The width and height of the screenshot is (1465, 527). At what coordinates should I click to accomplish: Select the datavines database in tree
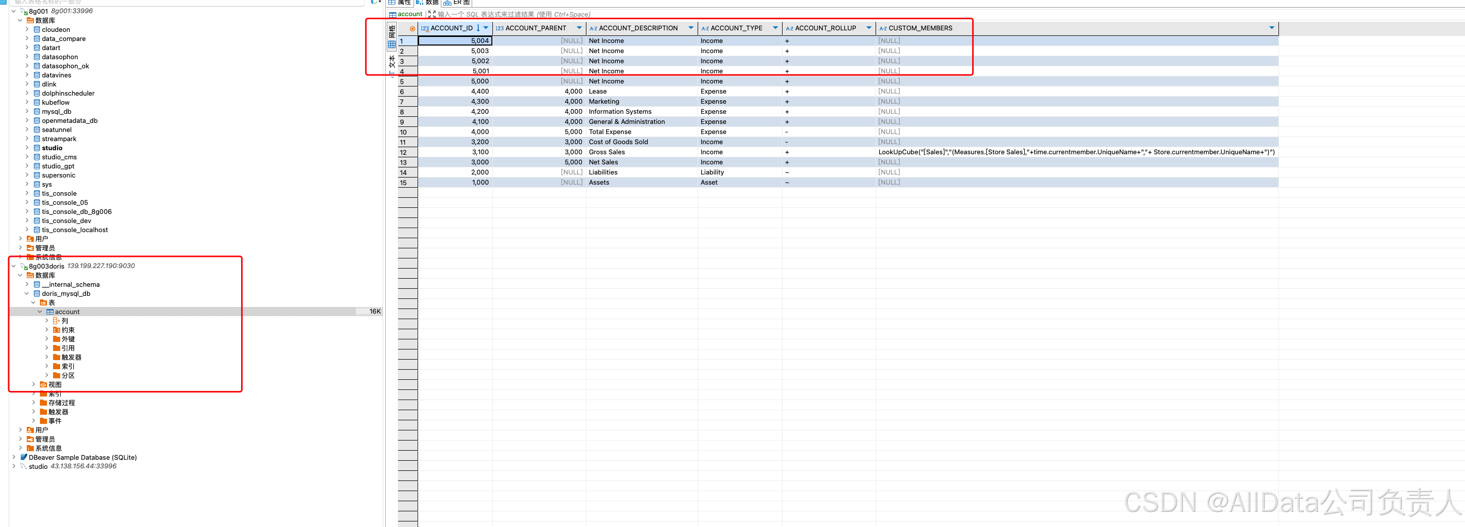56,75
